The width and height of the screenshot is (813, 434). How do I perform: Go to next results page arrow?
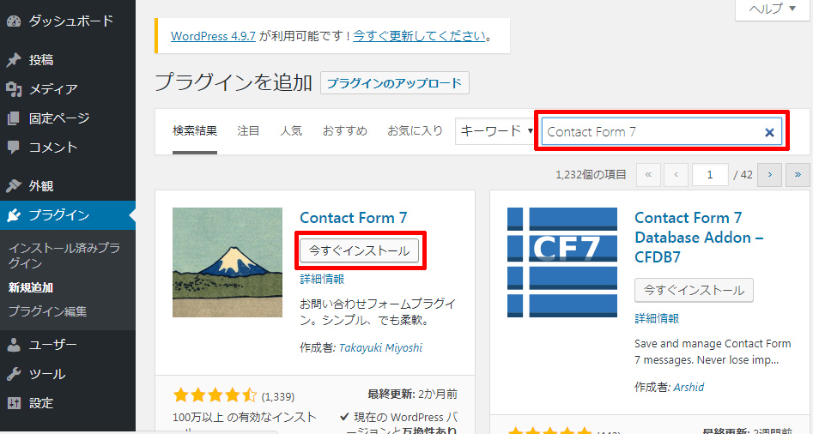pyautogui.click(x=769, y=174)
